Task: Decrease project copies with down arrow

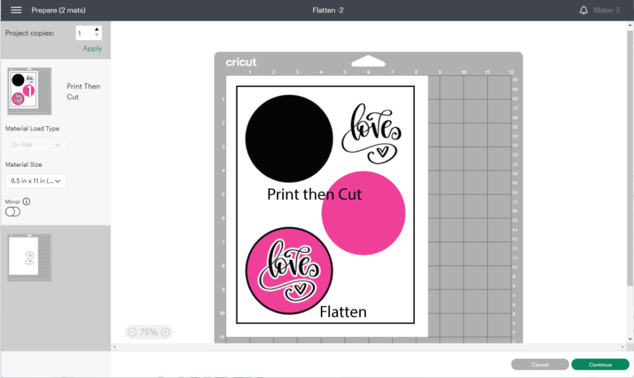Action: point(96,35)
